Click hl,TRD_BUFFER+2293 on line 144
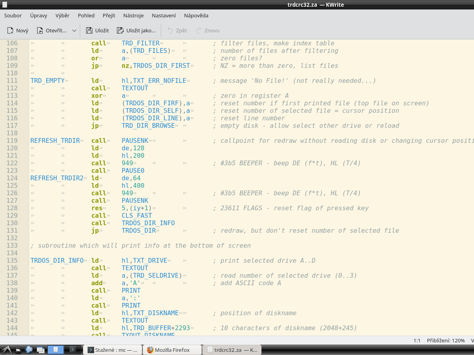Screen dimensions: 474x355 (156, 328)
